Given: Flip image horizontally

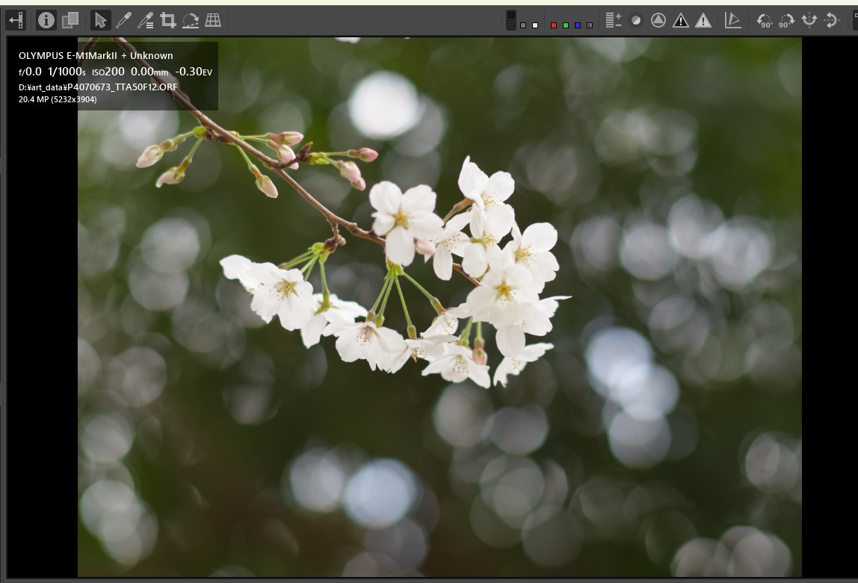Looking at the screenshot, I should pyautogui.click(x=809, y=21).
